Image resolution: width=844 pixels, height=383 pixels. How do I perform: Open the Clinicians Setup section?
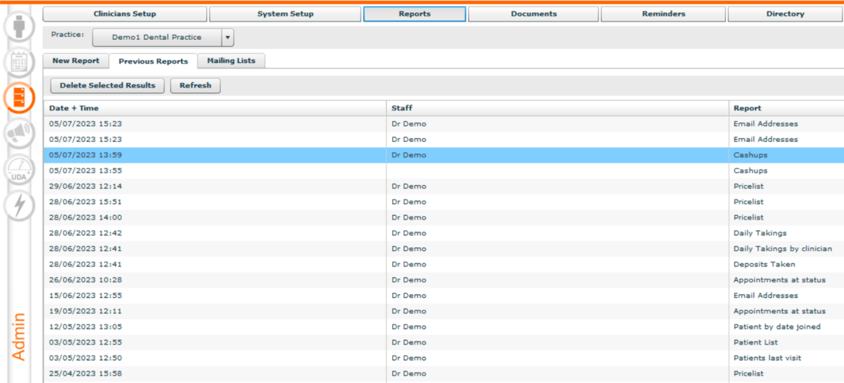tap(124, 14)
